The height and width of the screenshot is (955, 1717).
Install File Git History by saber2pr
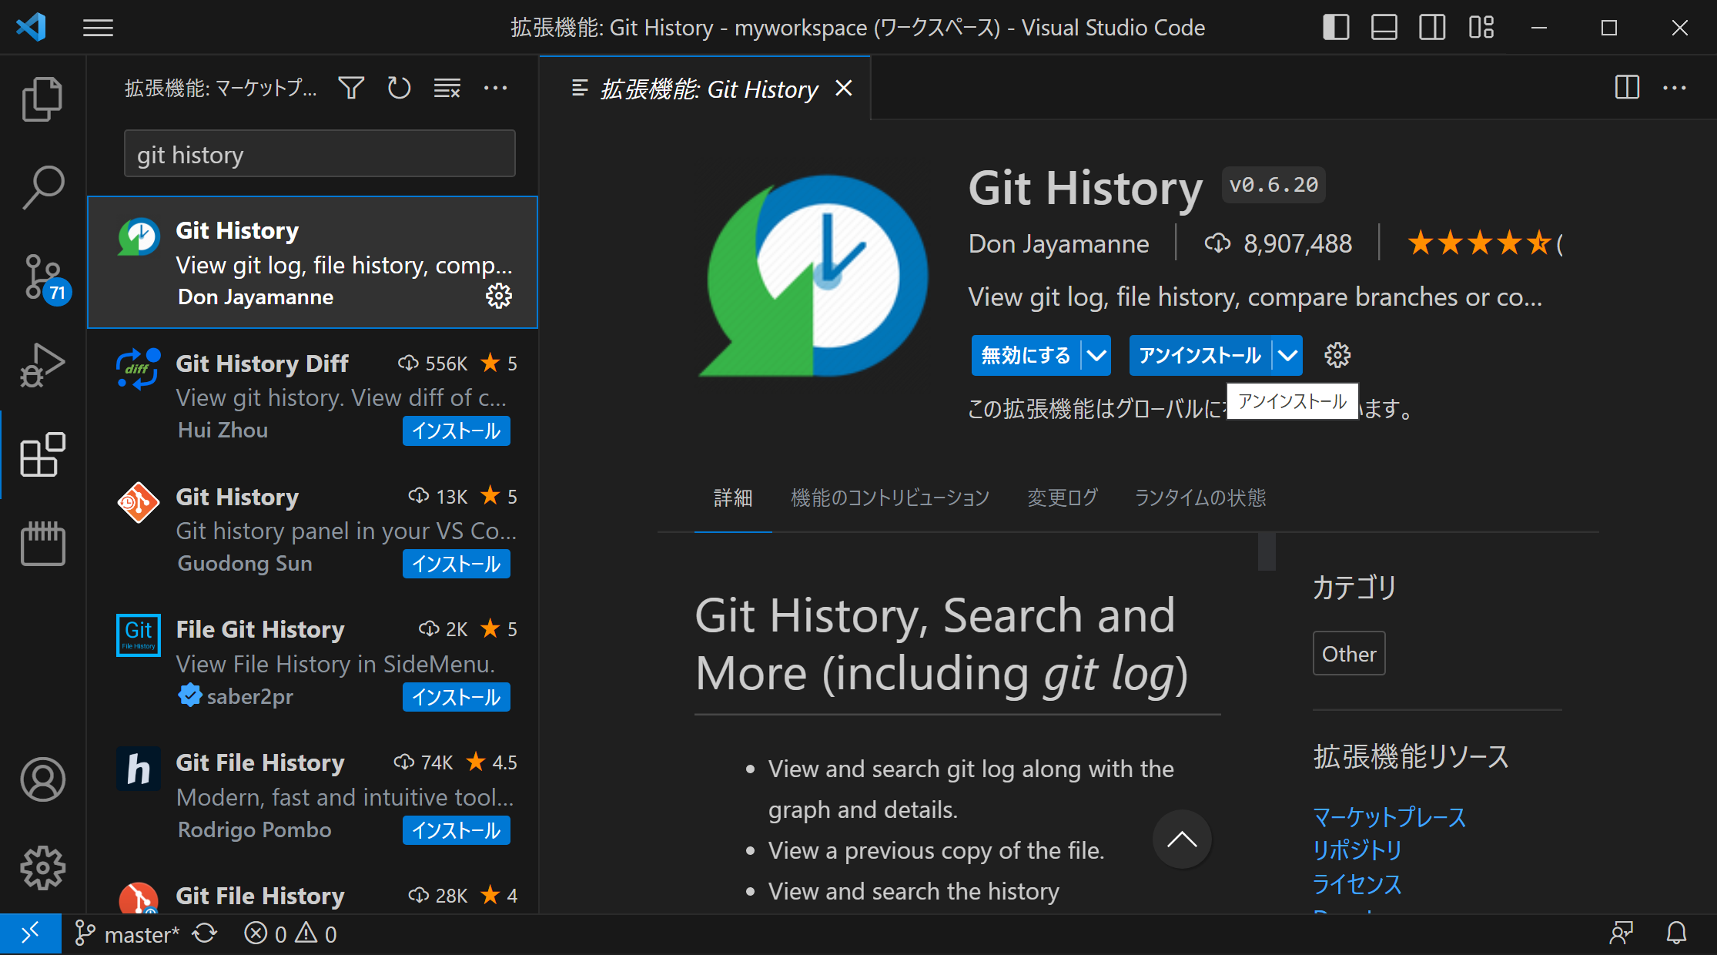tap(457, 697)
